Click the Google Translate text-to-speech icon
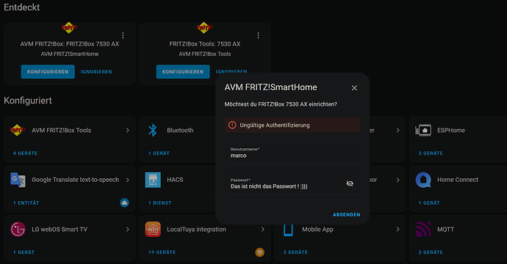Viewport: 507px width, 264px height. [18, 180]
